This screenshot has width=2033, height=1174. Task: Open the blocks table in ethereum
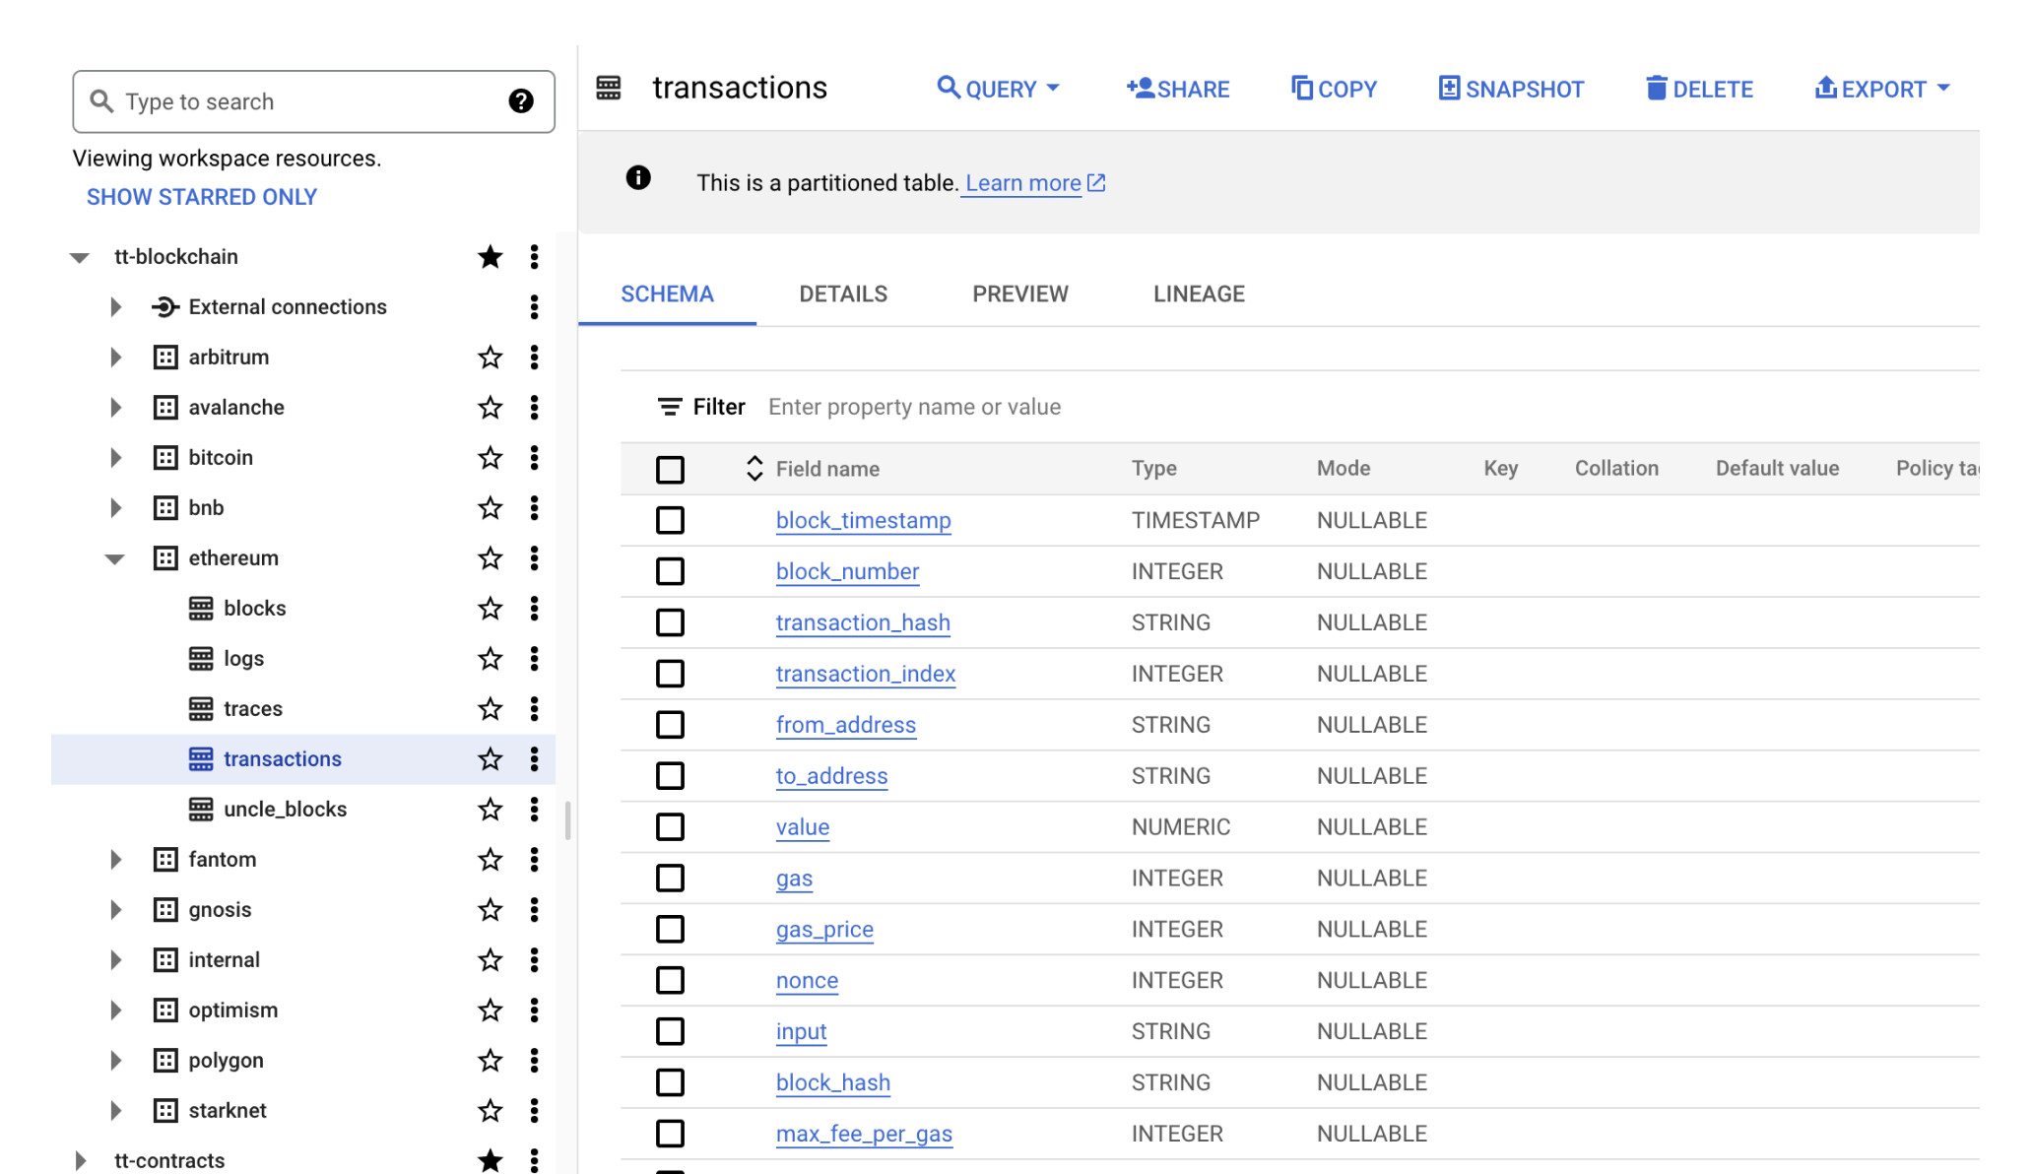(254, 609)
